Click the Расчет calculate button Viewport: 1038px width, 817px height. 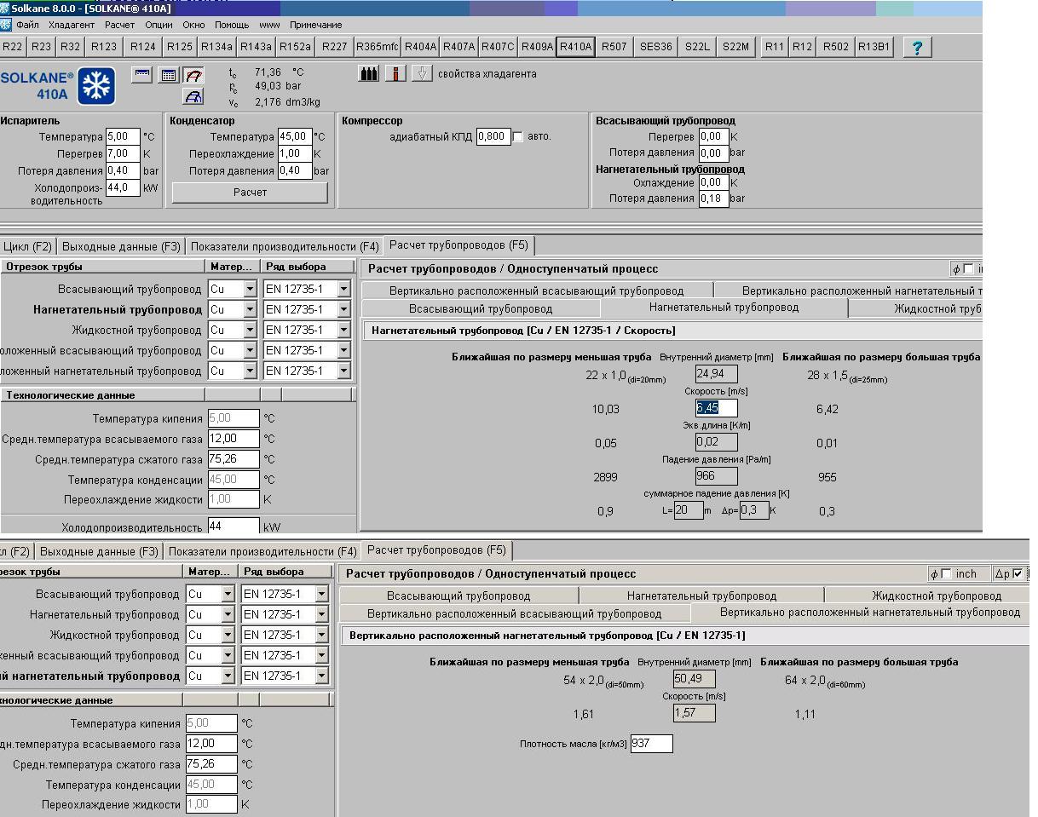click(x=250, y=193)
